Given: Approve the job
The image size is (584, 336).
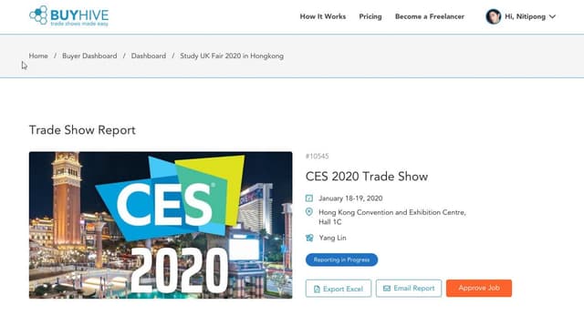Looking at the screenshot, I should coord(479,288).
